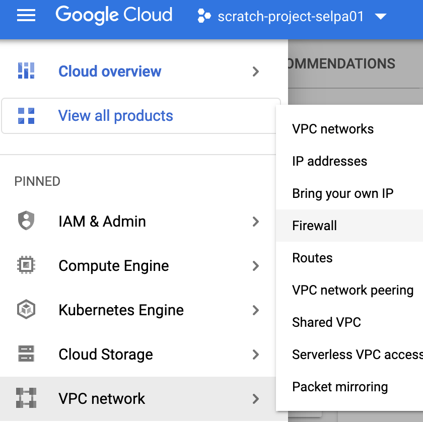Click the View all products grid icon
This screenshot has width=423, height=422.
tap(26, 116)
